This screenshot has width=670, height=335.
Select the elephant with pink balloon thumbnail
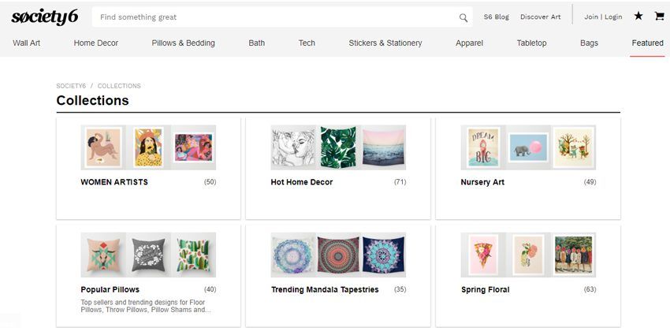[x=528, y=147]
